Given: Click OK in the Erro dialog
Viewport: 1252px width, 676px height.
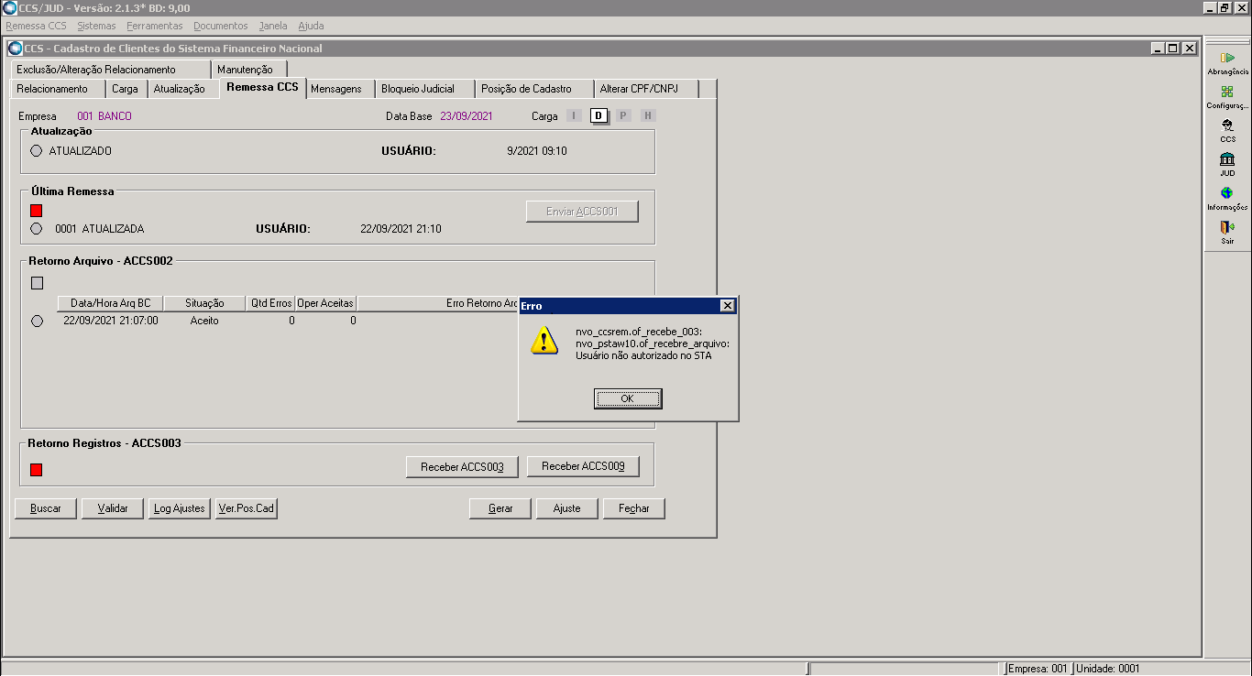Looking at the screenshot, I should tap(628, 398).
